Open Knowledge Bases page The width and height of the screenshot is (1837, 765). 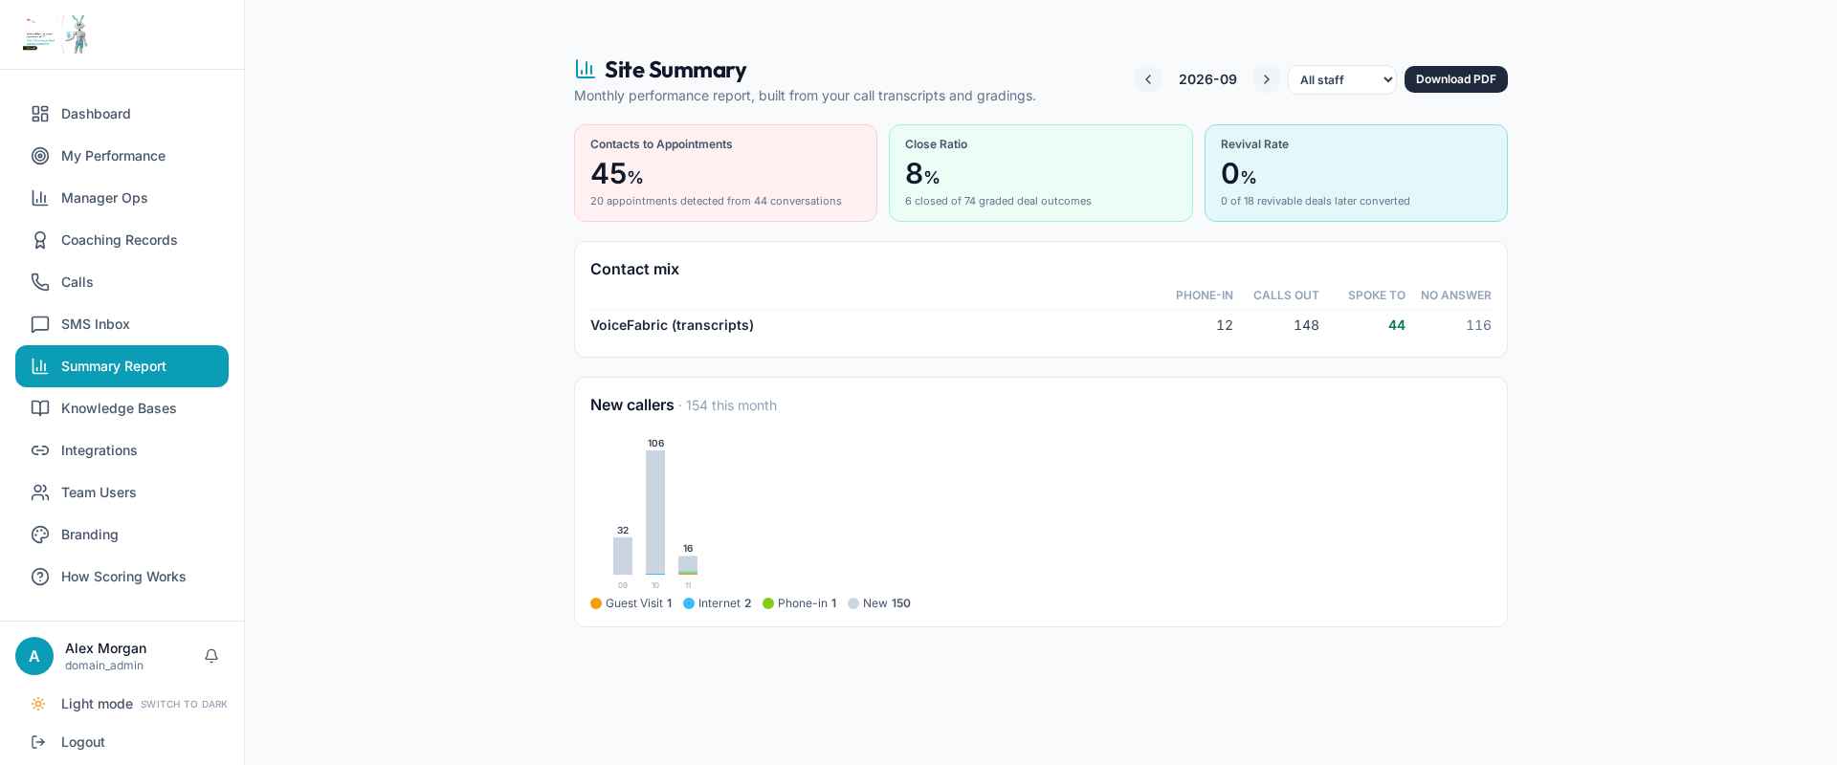(122, 408)
